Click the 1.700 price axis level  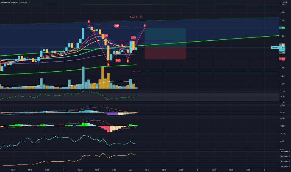(x=283, y=68)
